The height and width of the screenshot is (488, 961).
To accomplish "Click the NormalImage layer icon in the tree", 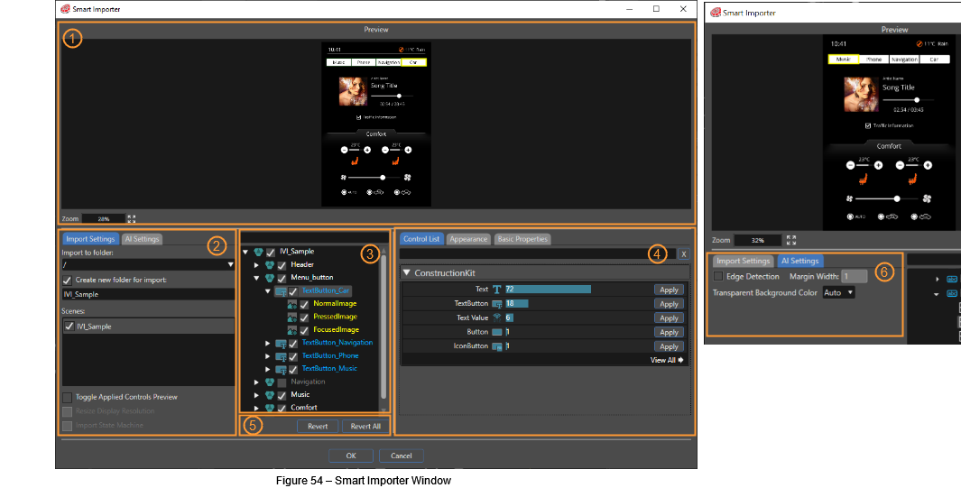I will 291,304.
